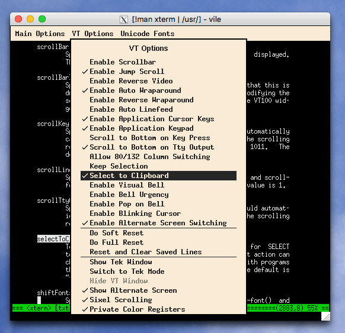Choose Do Full Reset
Screen dimensions: 345x333
pos(158,243)
